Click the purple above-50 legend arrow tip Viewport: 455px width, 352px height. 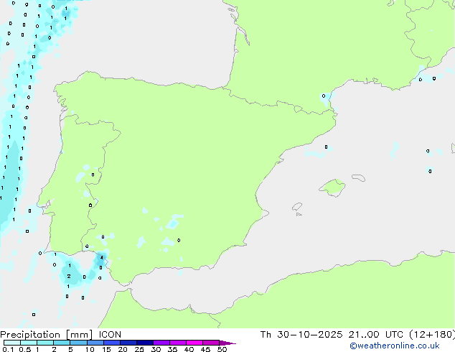227,343
